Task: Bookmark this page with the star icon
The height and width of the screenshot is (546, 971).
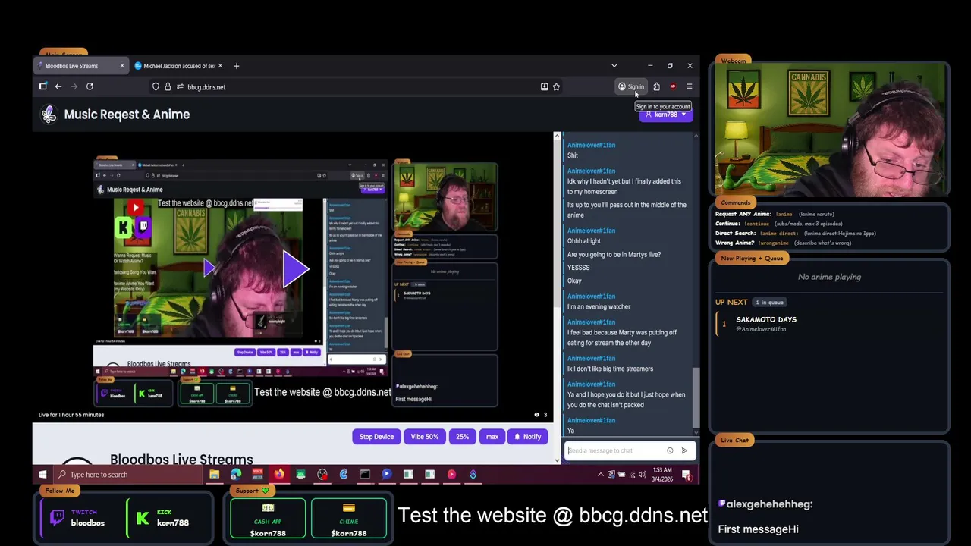Action: pyautogui.click(x=556, y=86)
